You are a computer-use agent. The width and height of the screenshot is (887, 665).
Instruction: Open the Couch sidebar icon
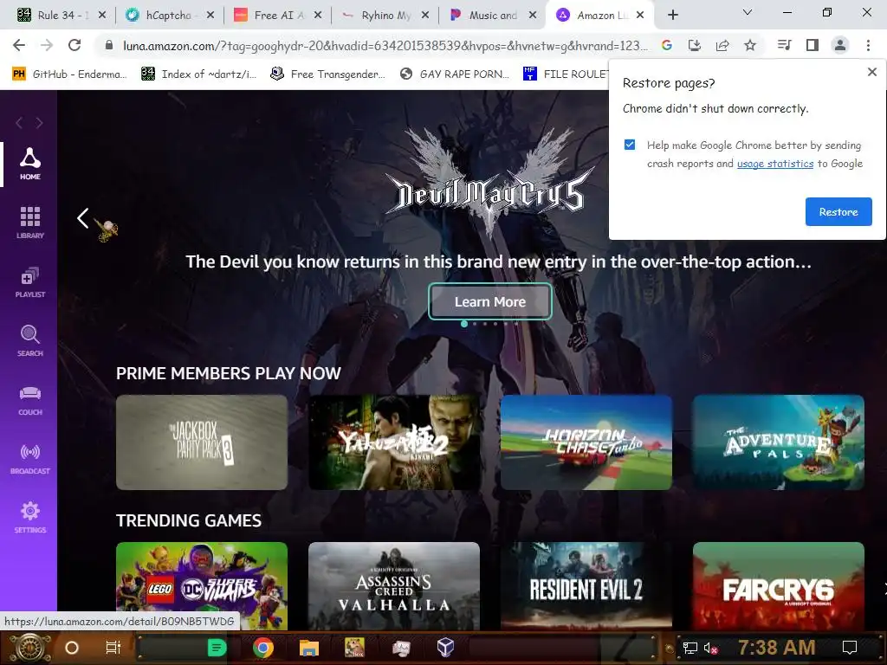[x=30, y=399]
